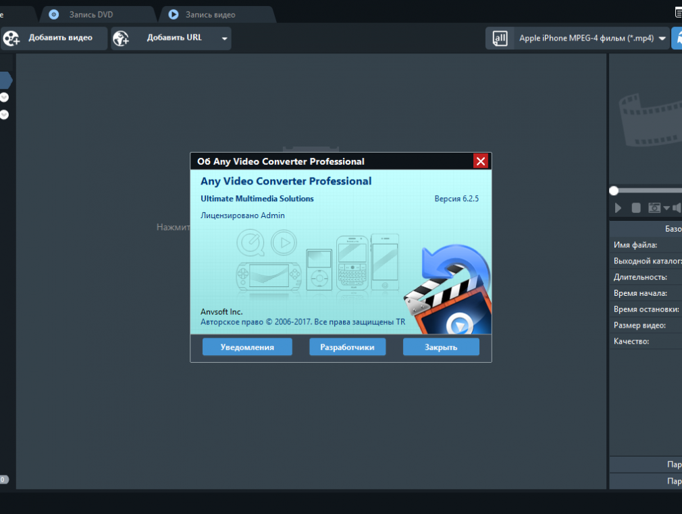Click the 'all' device profile icon
Viewport: 682px width, 514px height.
[500, 38]
